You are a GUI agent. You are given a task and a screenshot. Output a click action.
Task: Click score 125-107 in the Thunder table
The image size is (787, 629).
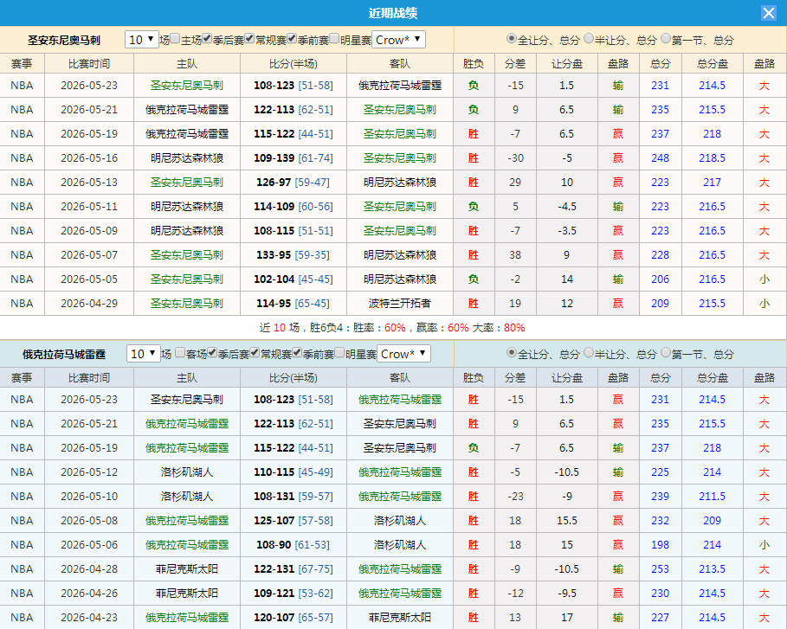click(x=274, y=521)
